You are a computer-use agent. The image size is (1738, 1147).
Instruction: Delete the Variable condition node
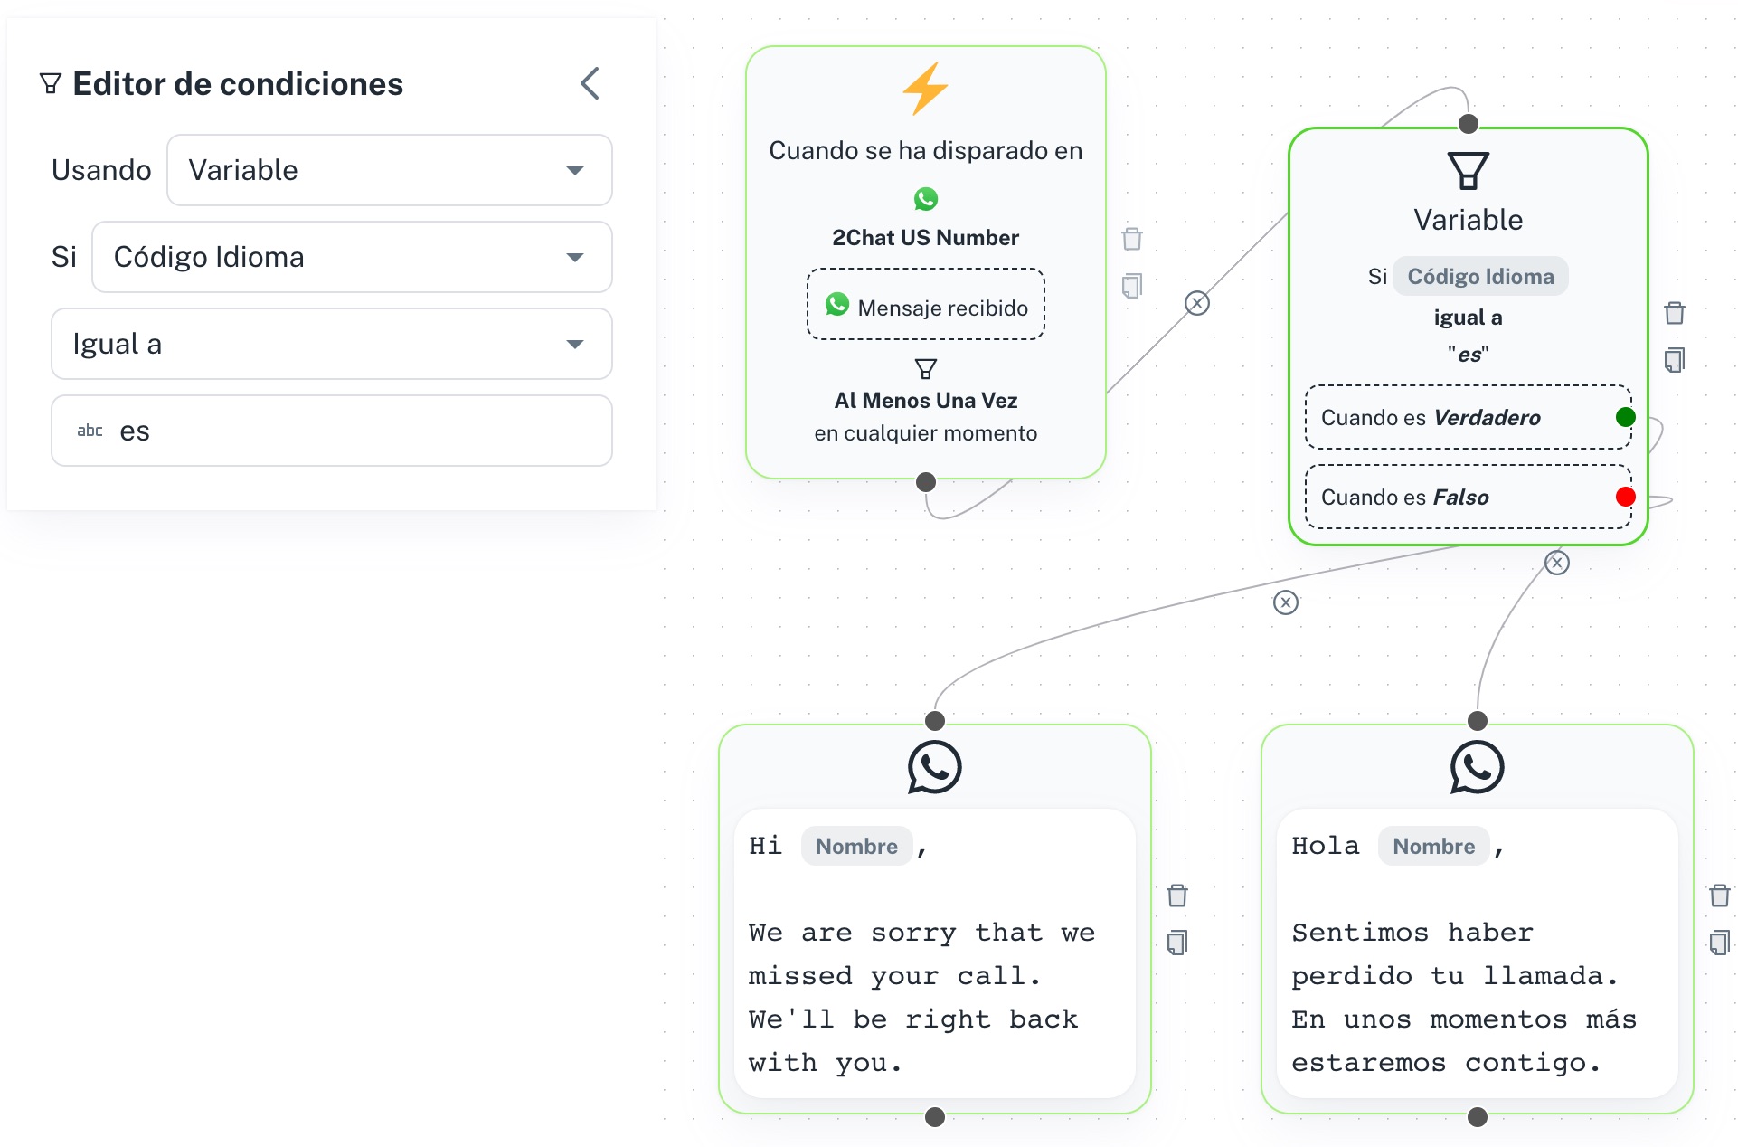pos(1674,313)
